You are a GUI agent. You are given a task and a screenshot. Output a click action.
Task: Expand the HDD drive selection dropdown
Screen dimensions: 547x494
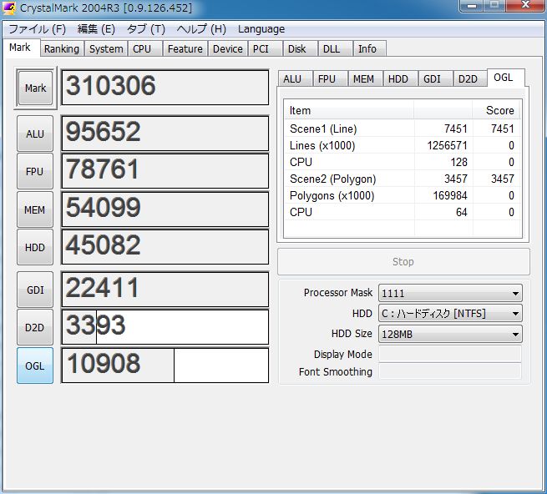tap(449, 314)
